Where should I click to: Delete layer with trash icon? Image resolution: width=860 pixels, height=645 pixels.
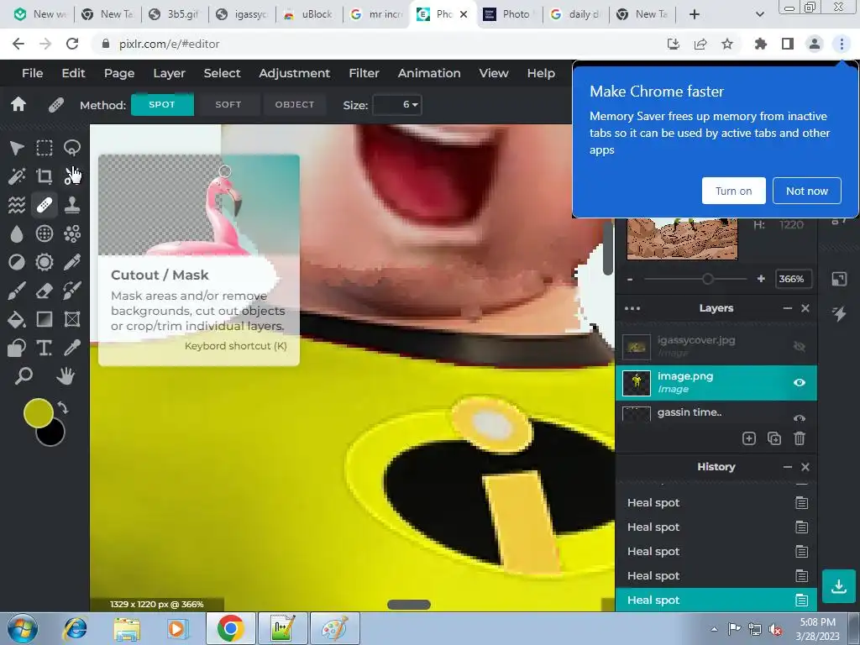[x=800, y=438]
